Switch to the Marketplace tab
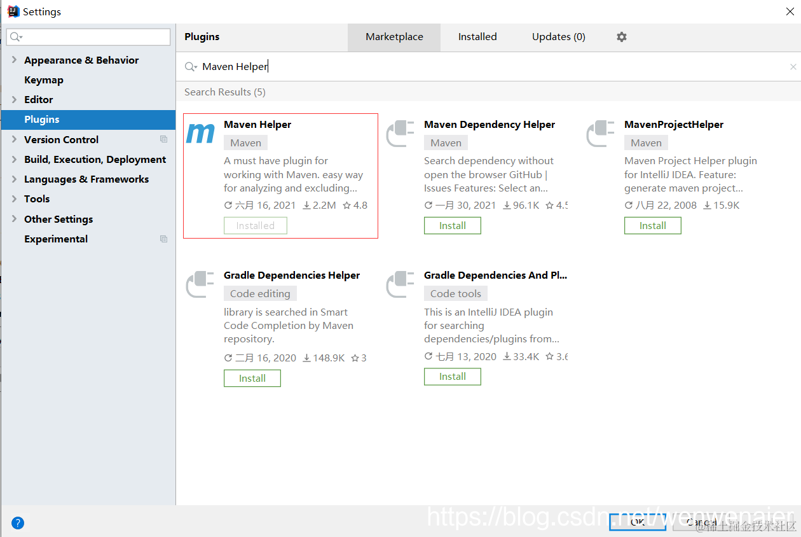The height and width of the screenshot is (537, 801). 394,37
